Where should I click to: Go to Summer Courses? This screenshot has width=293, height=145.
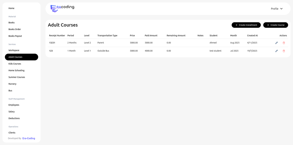[x=17, y=77]
